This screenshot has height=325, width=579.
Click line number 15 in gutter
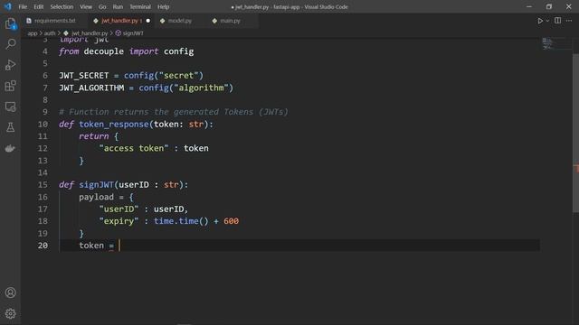[x=43, y=184]
